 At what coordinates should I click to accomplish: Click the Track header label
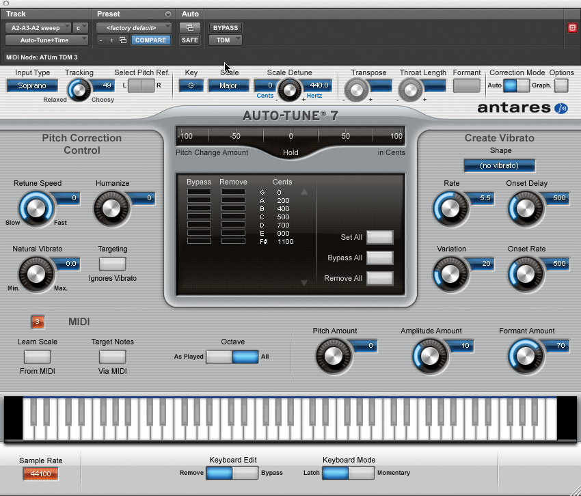[16, 14]
